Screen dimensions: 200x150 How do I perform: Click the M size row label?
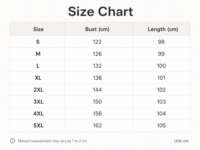(x=38, y=54)
